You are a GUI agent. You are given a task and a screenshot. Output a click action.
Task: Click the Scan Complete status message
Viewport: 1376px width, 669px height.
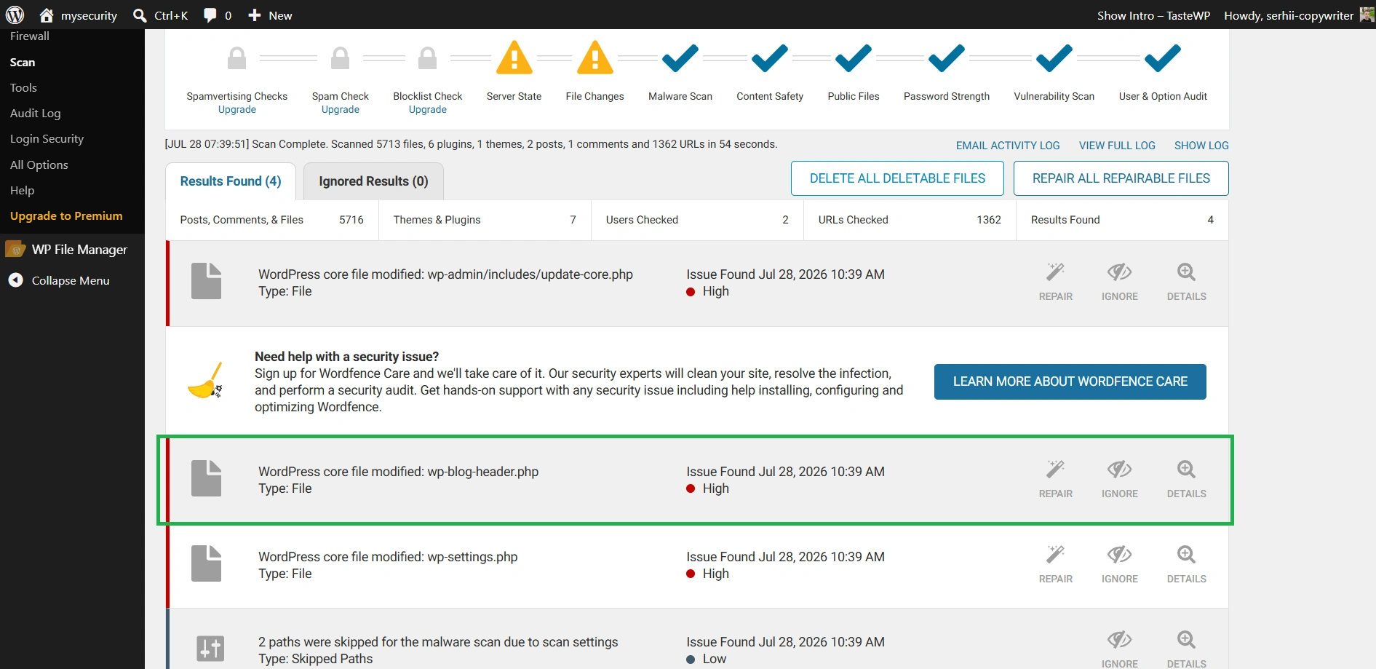tap(471, 144)
